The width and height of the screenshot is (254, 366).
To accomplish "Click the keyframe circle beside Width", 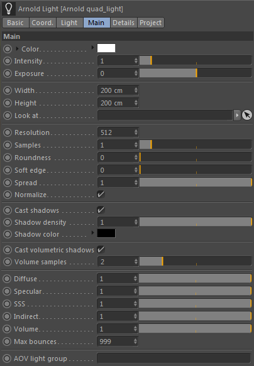I will (x=8, y=90).
